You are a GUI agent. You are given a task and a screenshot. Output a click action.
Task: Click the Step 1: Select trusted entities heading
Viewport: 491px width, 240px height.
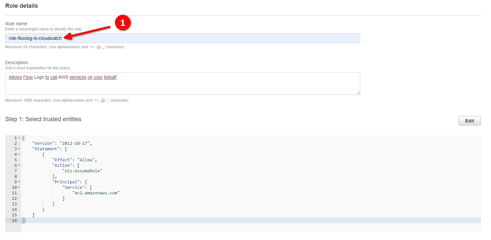click(x=43, y=119)
